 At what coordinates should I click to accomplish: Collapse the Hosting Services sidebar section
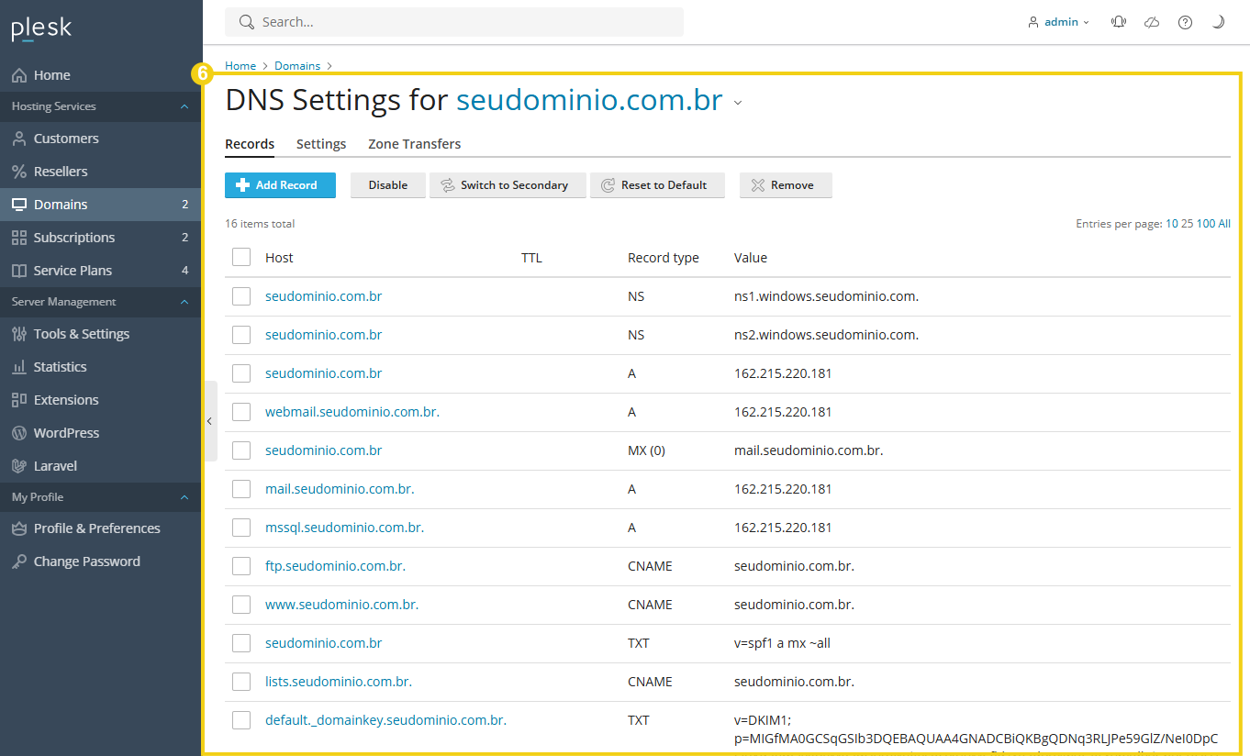[184, 106]
